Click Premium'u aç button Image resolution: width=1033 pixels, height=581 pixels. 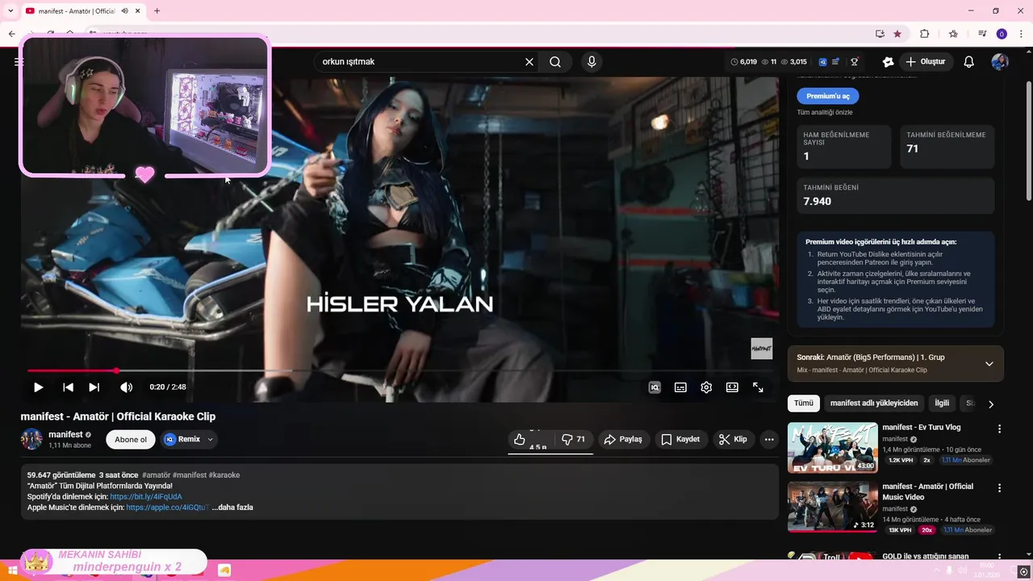[x=828, y=96]
